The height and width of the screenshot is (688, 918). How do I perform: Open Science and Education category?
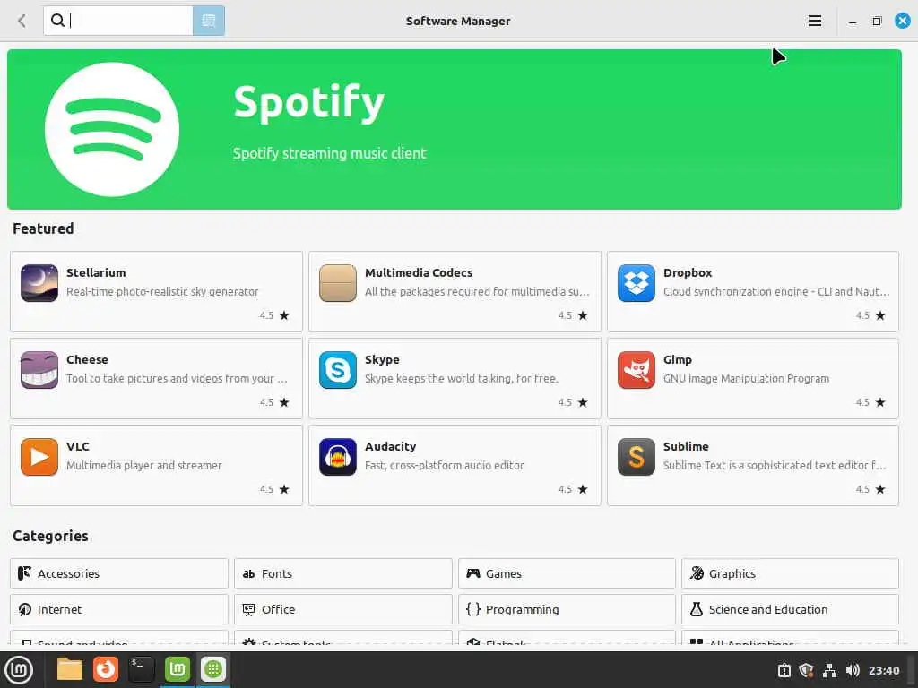click(x=790, y=609)
